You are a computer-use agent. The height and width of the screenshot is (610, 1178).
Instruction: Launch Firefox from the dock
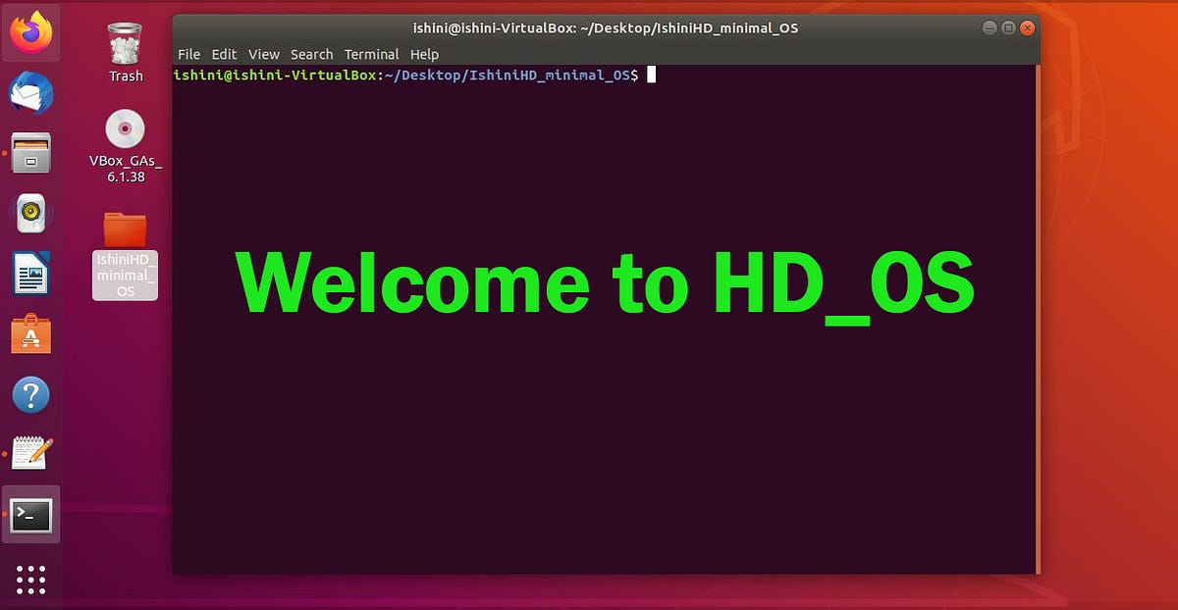30,32
